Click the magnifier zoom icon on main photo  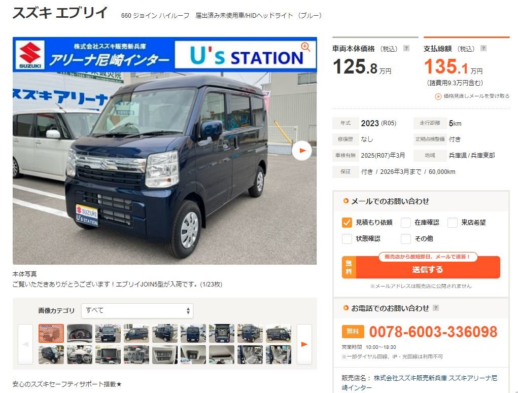point(305,47)
